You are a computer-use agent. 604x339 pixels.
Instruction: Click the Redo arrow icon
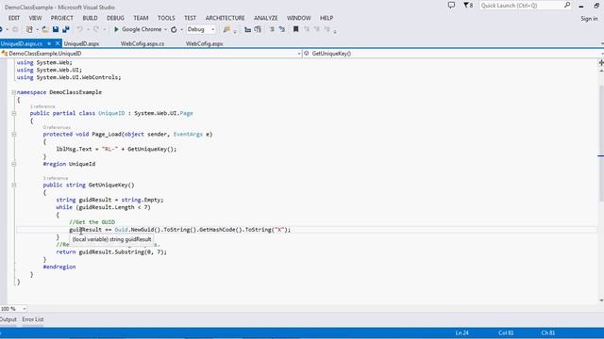tap(96, 29)
